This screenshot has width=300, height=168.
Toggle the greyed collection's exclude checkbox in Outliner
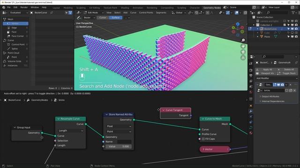coord(285,21)
